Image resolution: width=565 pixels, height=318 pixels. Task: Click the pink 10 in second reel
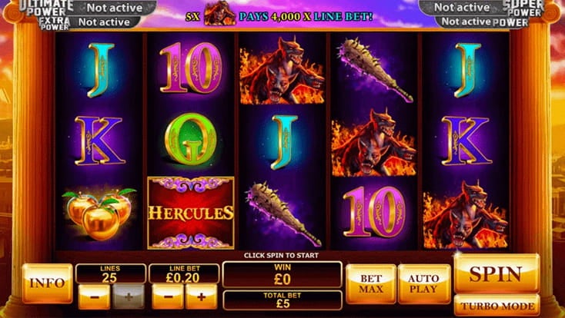pos(191,68)
